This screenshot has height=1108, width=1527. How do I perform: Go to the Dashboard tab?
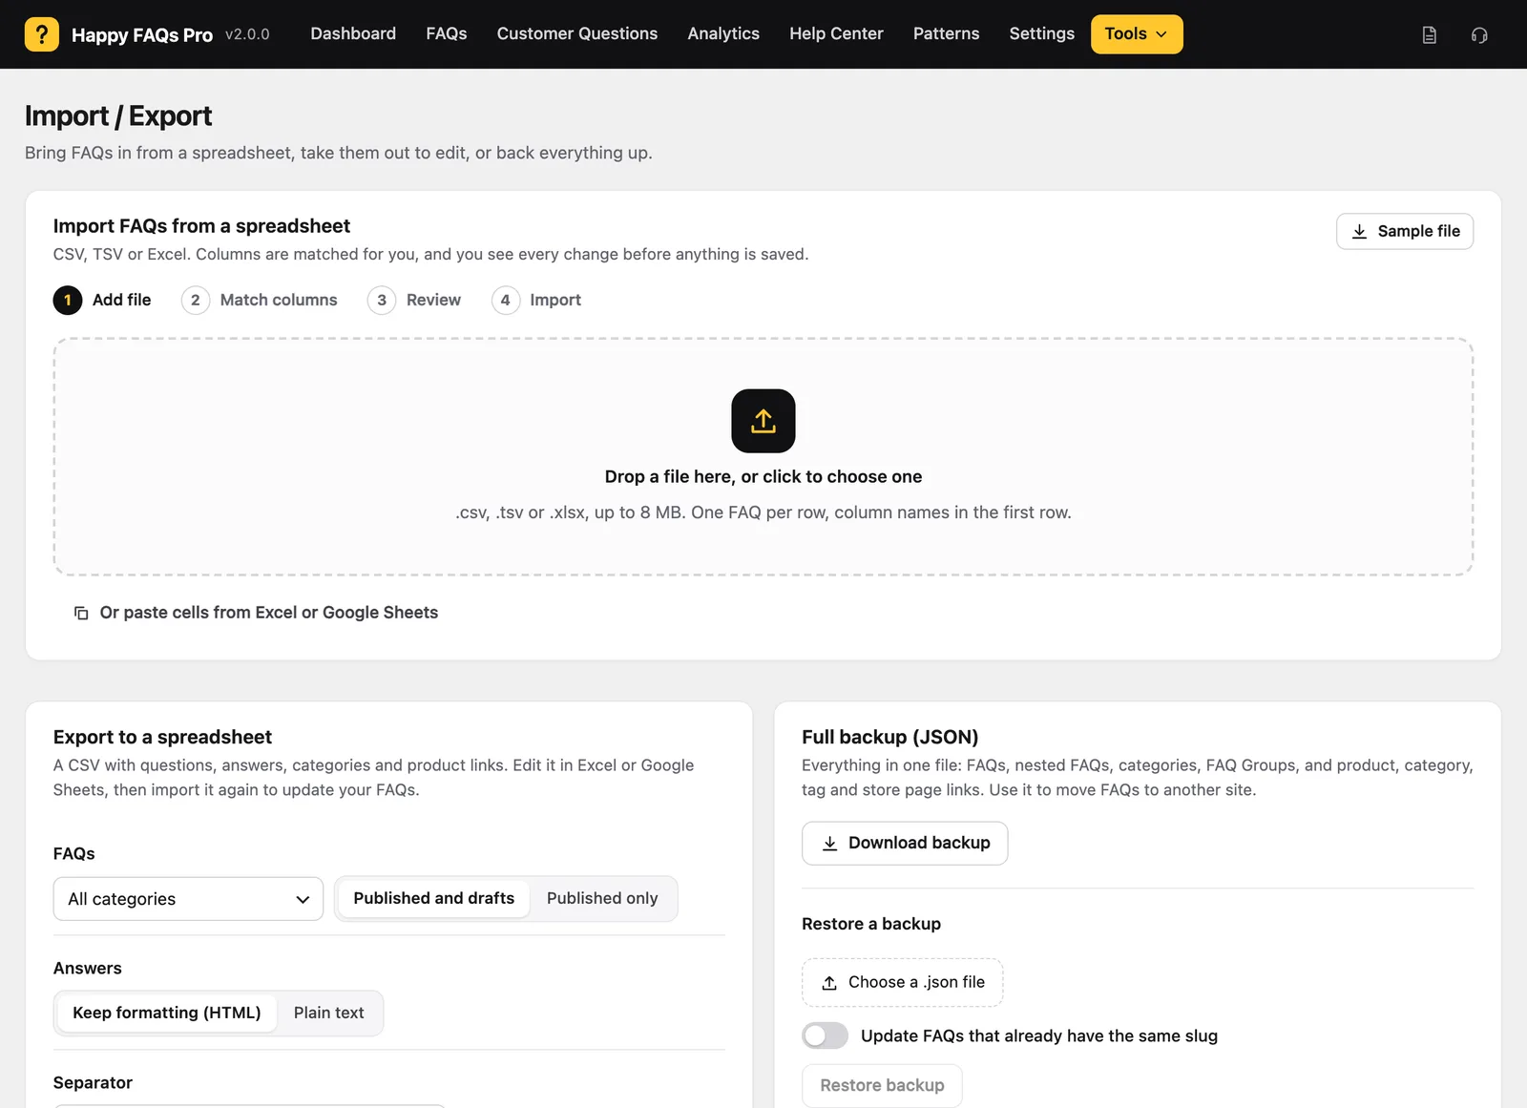353,33
